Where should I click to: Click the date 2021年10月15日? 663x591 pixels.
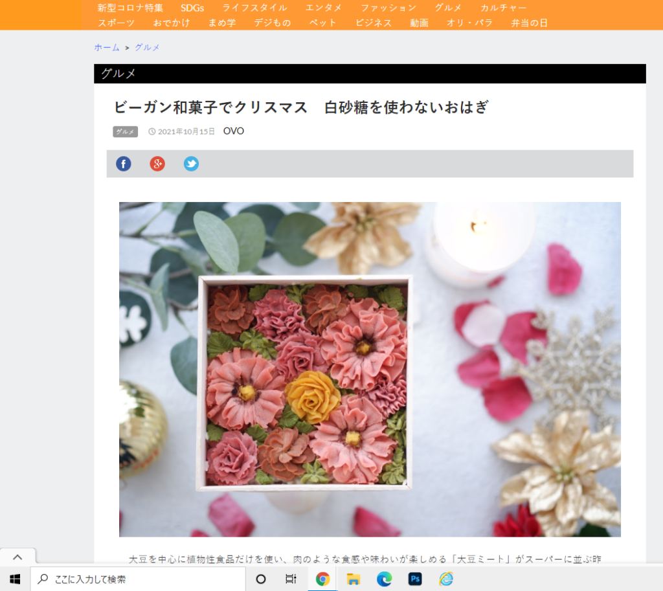pos(186,131)
